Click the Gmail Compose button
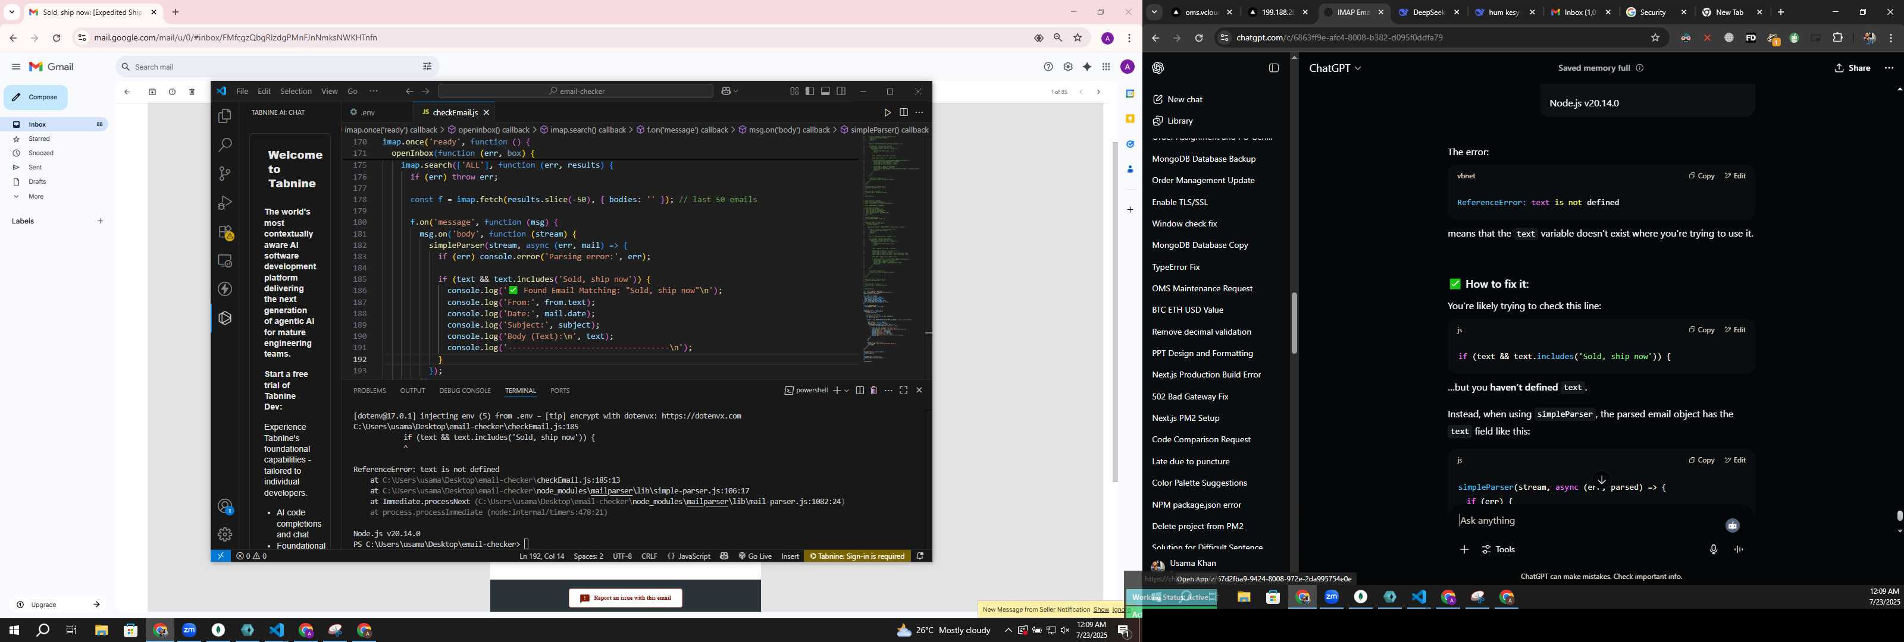This screenshot has width=1904, height=642. pos(36,97)
